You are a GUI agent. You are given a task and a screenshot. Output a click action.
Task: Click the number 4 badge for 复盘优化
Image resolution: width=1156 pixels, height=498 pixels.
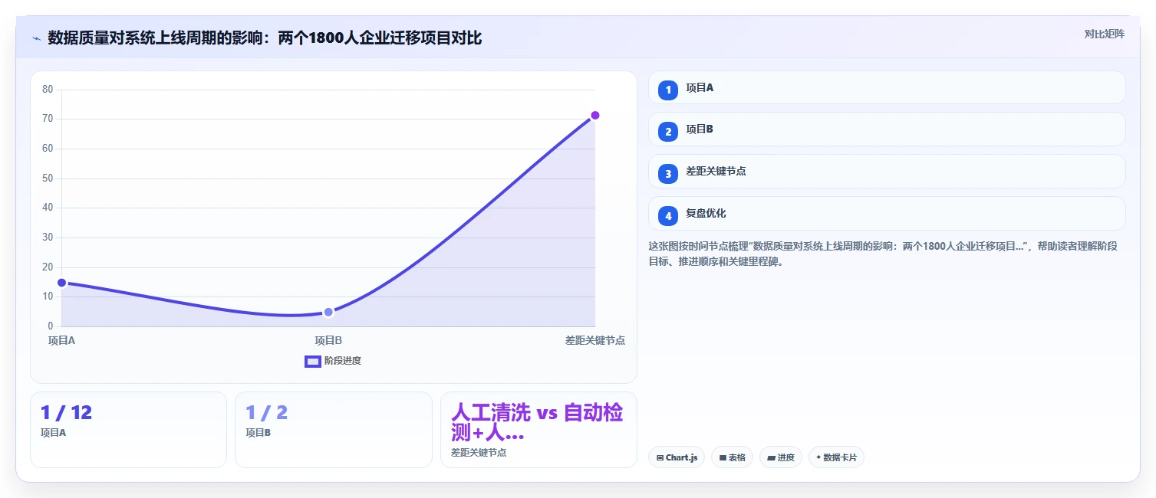tap(668, 215)
